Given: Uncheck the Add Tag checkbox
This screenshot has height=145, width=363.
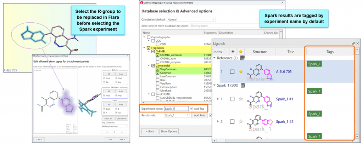Looking at the screenshot, I should (192, 109).
